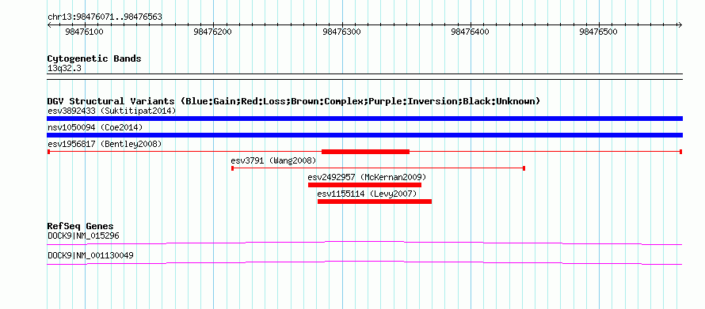Viewport: 705px width, 309px height.
Task: Select the RefSeq Genes track title
Action: coord(81,227)
